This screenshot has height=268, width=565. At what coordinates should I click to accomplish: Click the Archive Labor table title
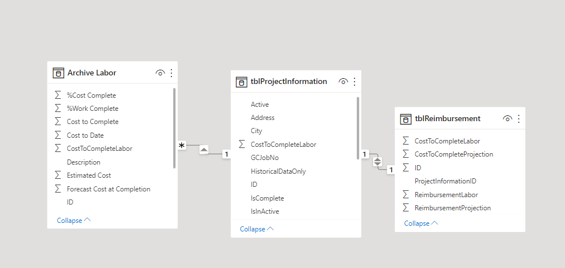[91, 73]
